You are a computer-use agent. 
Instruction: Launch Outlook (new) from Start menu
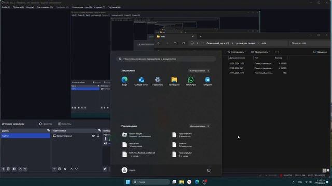click(141, 81)
